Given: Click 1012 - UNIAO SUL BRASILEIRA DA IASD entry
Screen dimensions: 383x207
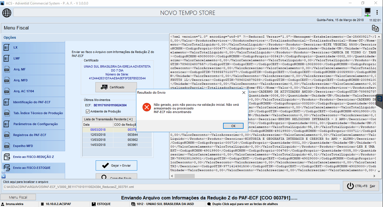Looking at the screenshot, I should click(x=163, y=204).
